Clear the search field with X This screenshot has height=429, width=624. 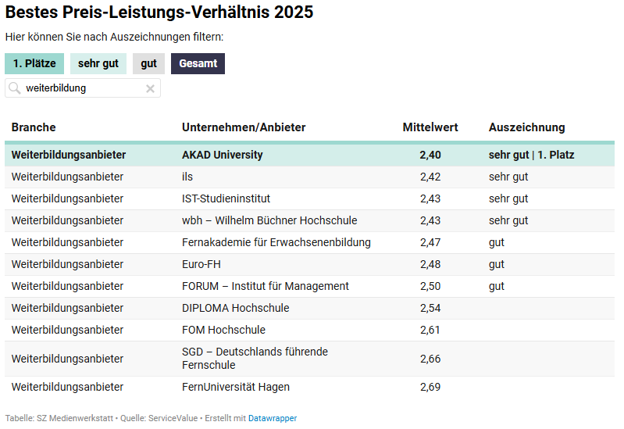(x=150, y=88)
